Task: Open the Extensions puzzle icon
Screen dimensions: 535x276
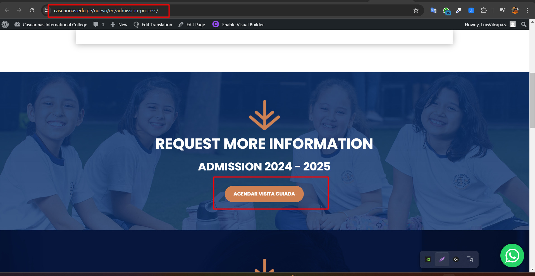Action: 484,10
